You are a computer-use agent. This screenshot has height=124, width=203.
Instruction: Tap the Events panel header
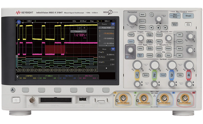click(x=104, y=24)
